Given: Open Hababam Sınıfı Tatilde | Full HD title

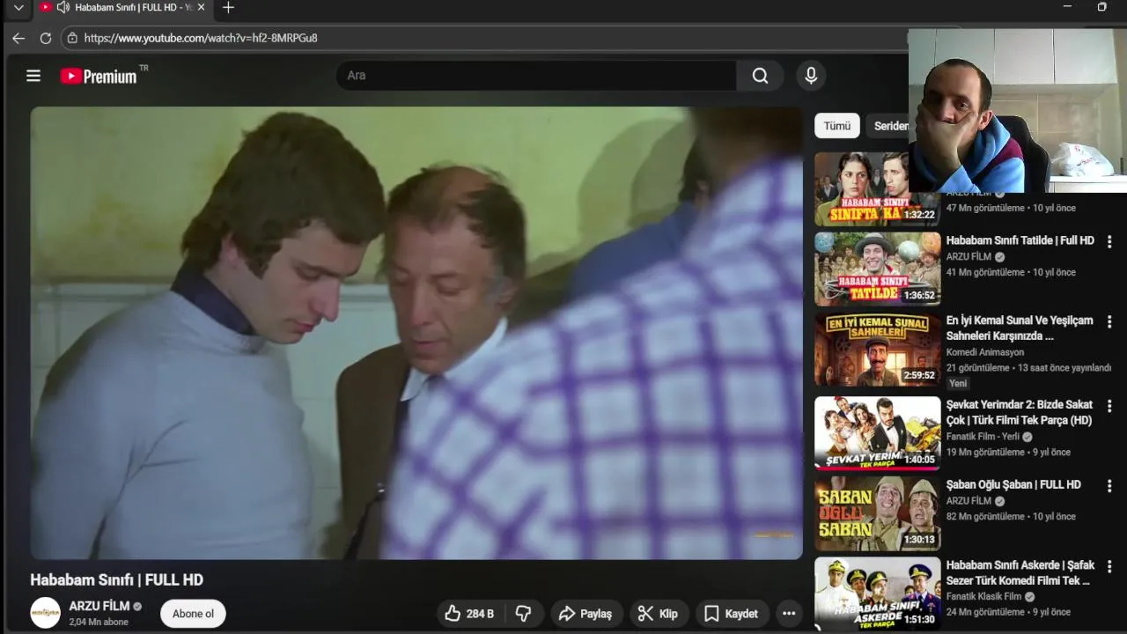Looking at the screenshot, I should pos(1020,240).
